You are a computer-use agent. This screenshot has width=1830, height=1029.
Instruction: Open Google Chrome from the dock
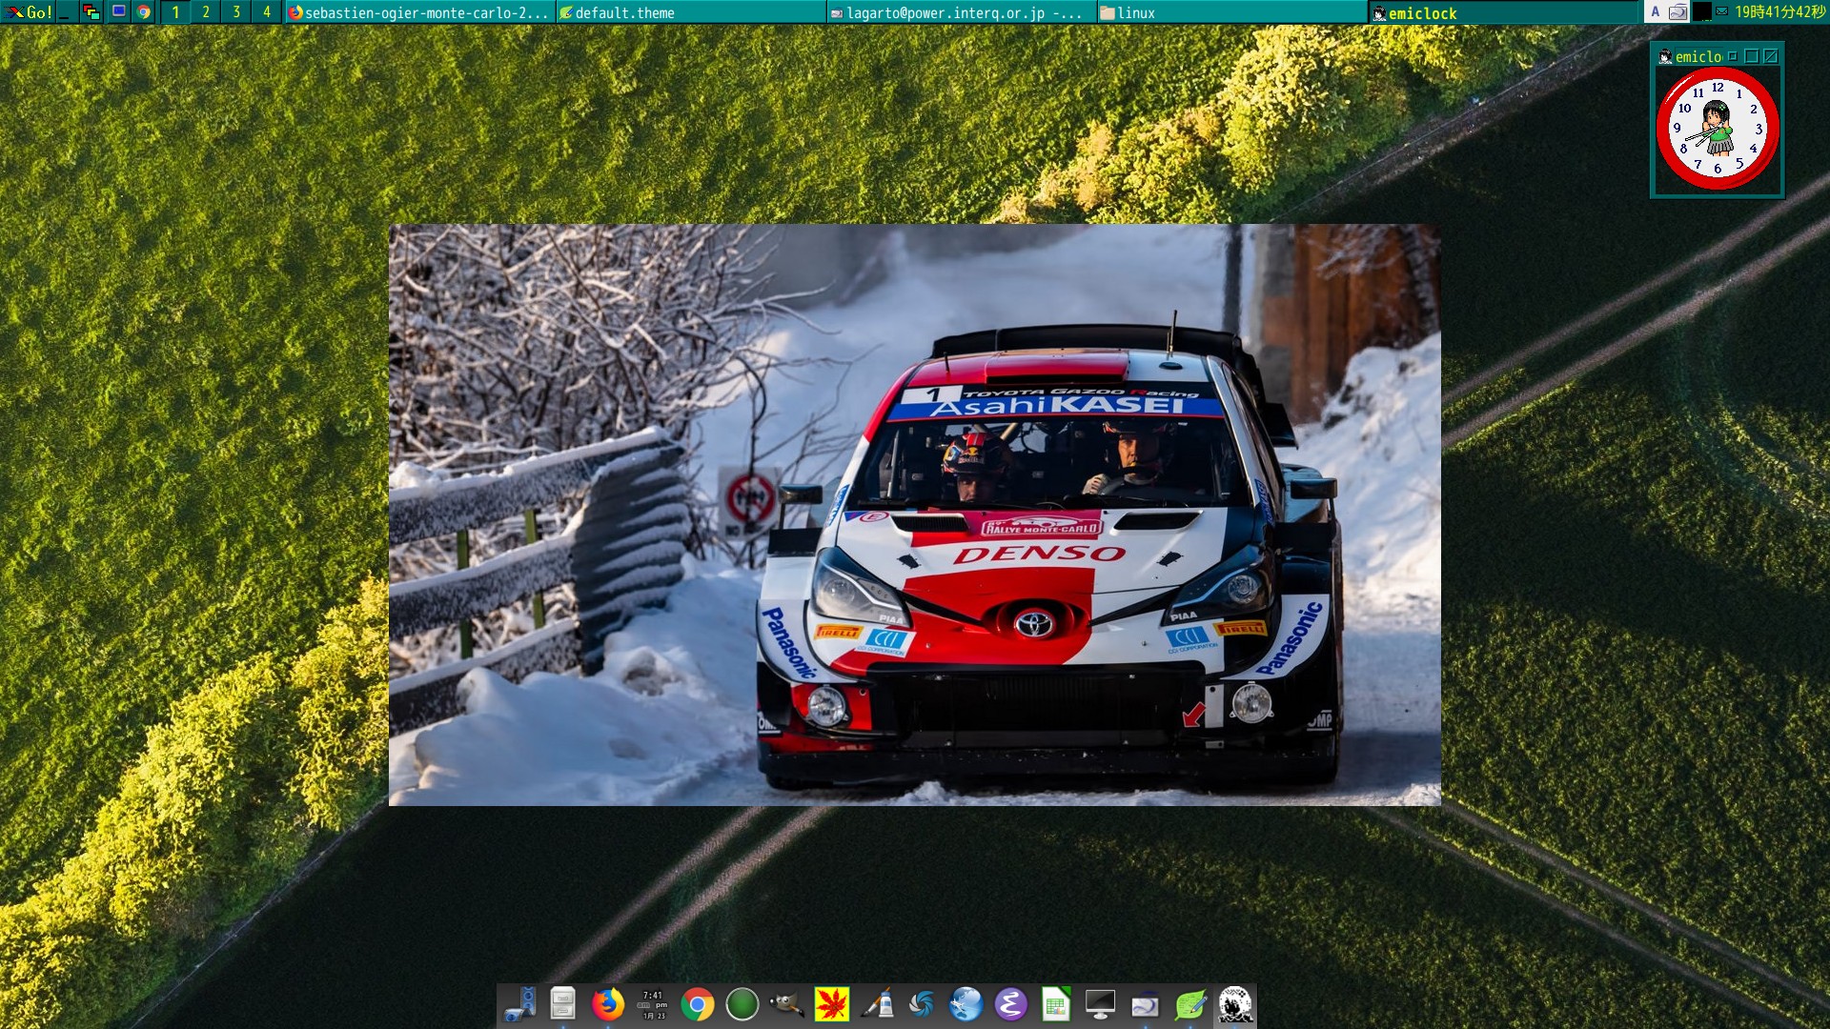701,1005
